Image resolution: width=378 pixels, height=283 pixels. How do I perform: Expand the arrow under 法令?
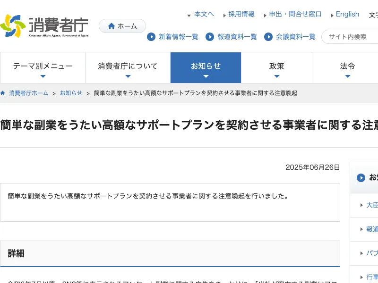pos(348,76)
